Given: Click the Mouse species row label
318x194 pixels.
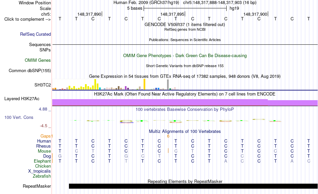Looking at the screenshot, I should point(44,151).
